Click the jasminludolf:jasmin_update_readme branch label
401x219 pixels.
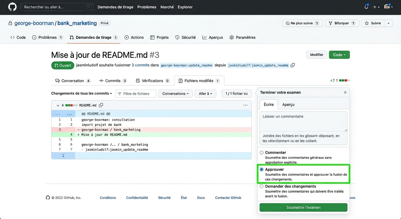pyautogui.click(x=258, y=65)
